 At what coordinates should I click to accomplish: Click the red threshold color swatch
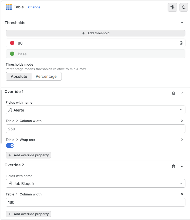click(12, 43)
